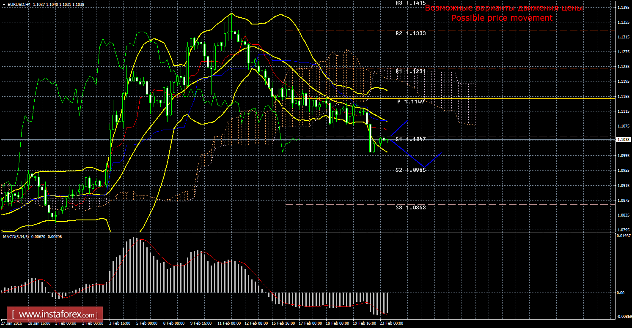Click the 11 Feb 00:00 time axis label
The image size is (632, 328).
point(228,323)
